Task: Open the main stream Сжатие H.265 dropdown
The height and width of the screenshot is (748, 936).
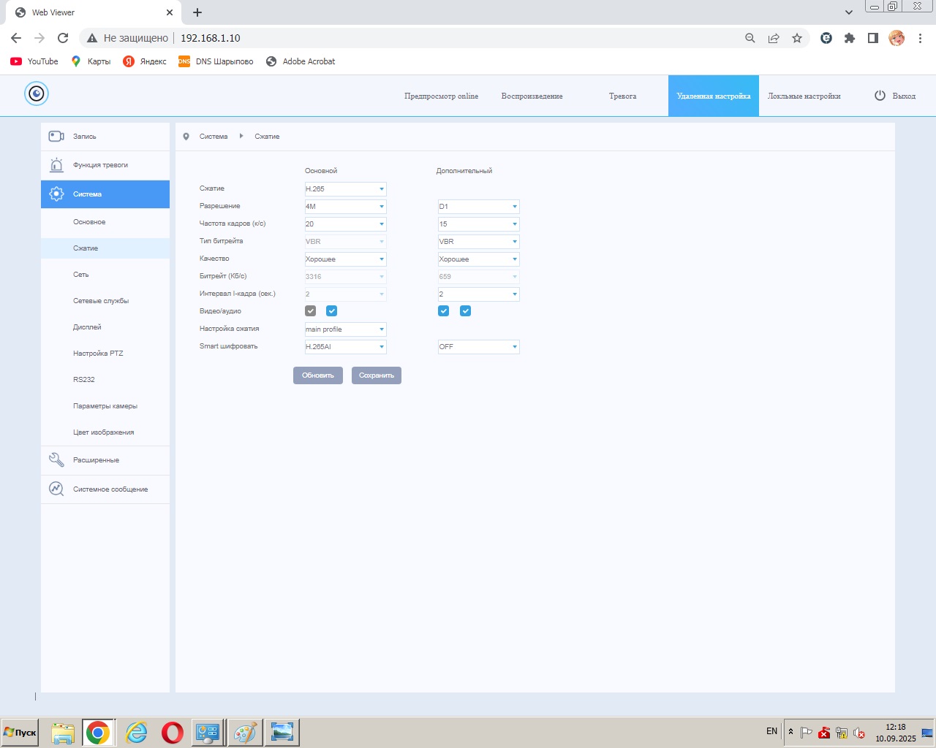Action: click(x=345, y=189)
